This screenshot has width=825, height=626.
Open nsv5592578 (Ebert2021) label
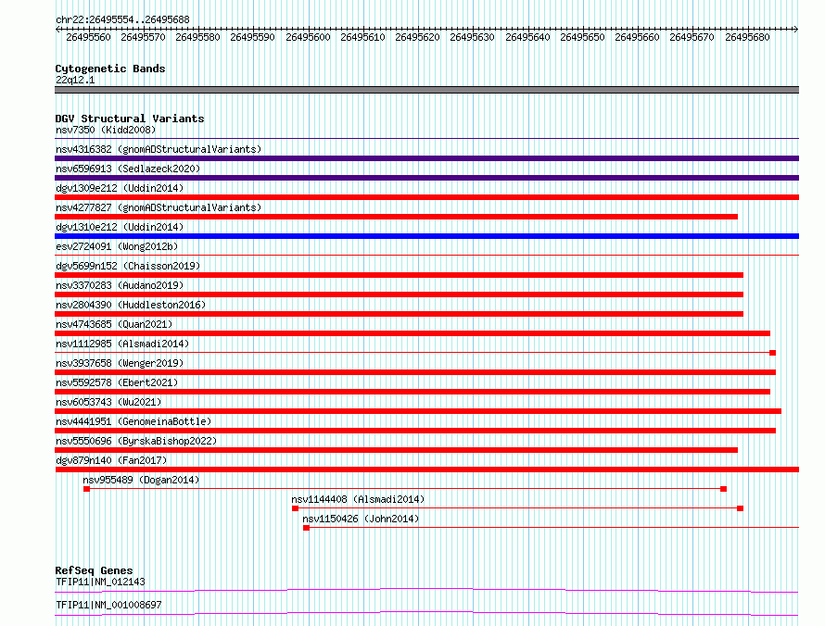coord(117,382)
